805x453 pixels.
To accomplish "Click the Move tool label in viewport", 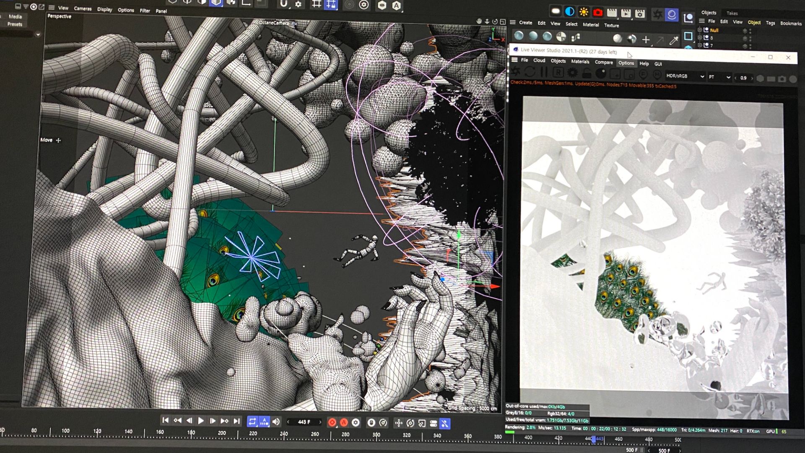I will [47, 140].
